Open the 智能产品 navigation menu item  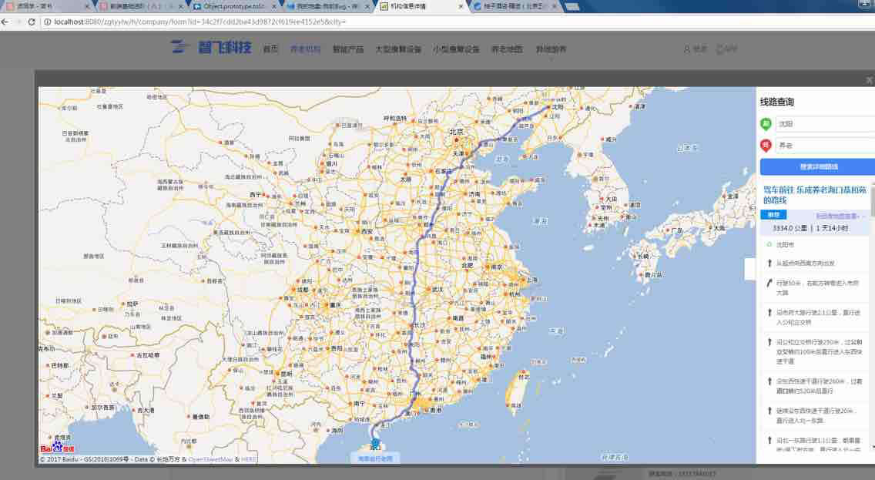[347, 49]
